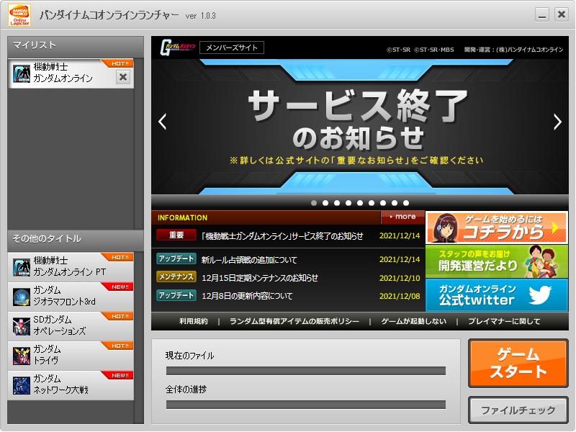Open the メンバーズサイト tab
Viewport: 576px width, 432px height.
pos(232,48)
